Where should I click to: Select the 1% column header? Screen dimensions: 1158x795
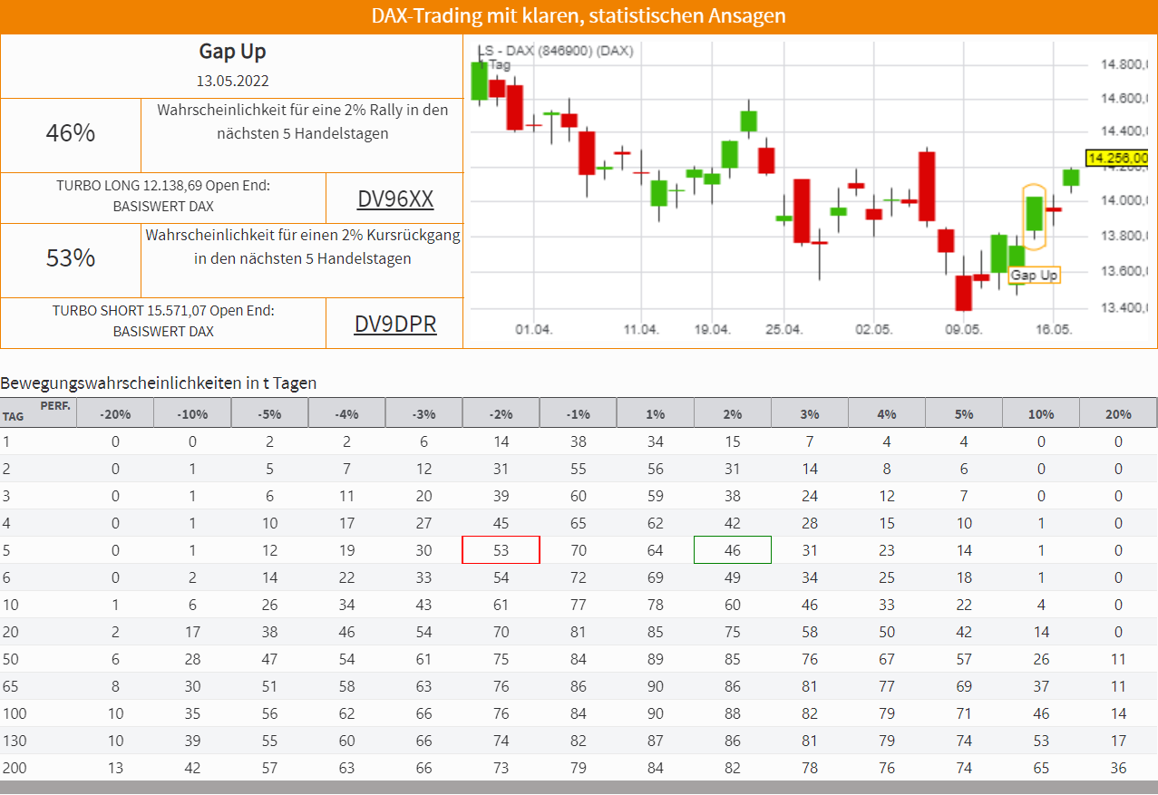coord(655,413)
